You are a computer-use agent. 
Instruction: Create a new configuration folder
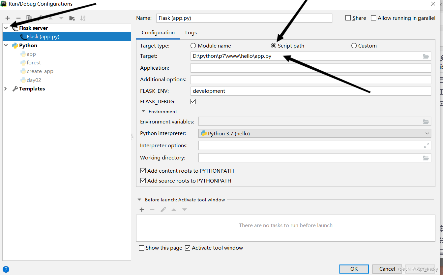pyautogui.click(x=72, y=18)
